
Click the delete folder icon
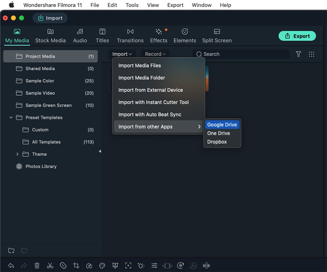point(25,250)
